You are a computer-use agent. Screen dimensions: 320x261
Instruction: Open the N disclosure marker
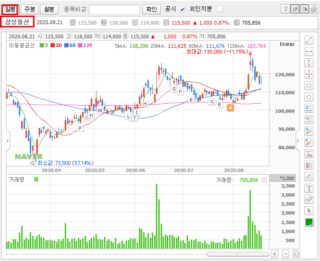[x=91, y=116]
